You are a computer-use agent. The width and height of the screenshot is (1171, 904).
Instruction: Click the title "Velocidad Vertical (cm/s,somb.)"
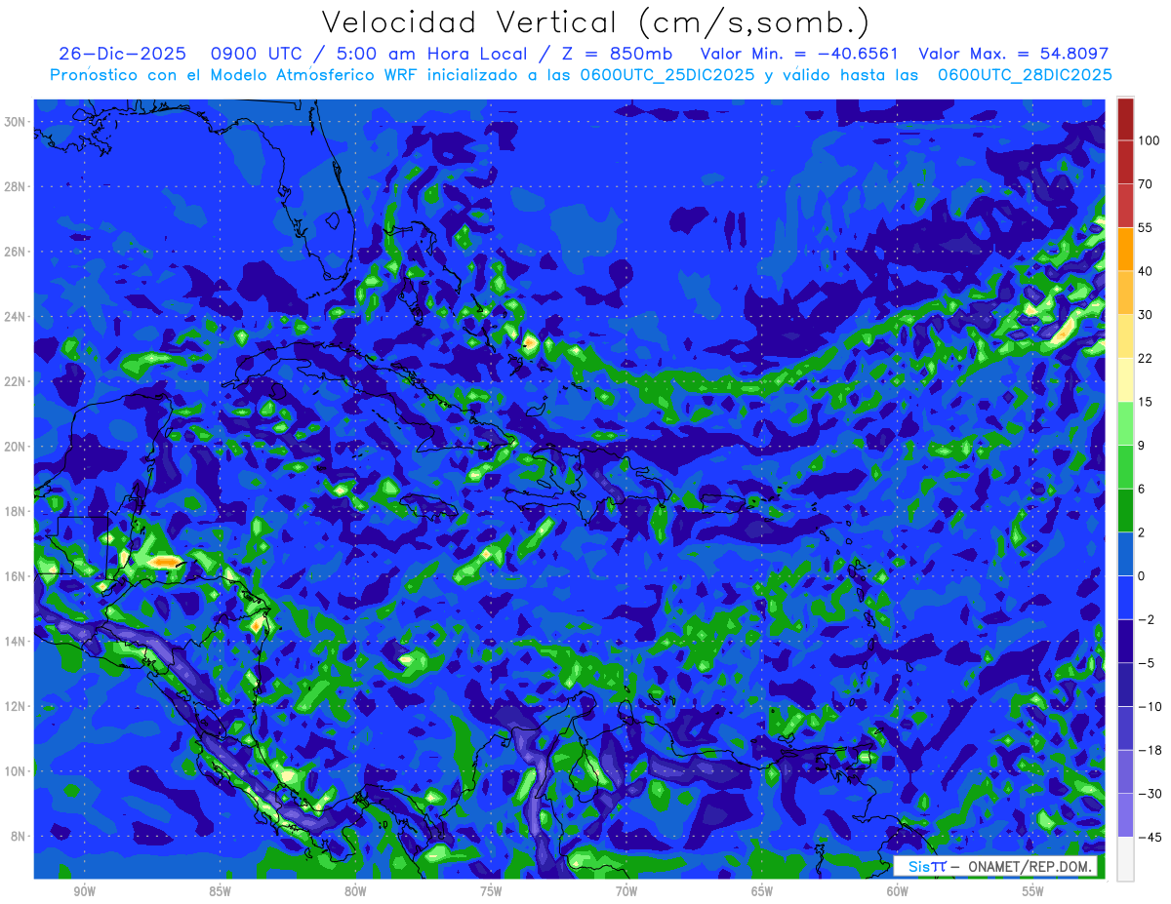tap(595, 22)
